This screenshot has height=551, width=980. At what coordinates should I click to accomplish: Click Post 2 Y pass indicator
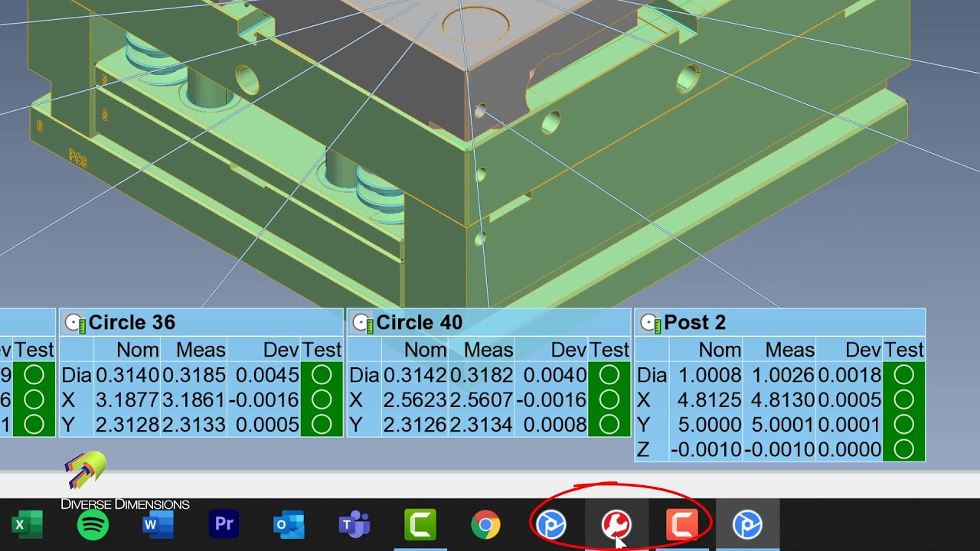point(904,424)
